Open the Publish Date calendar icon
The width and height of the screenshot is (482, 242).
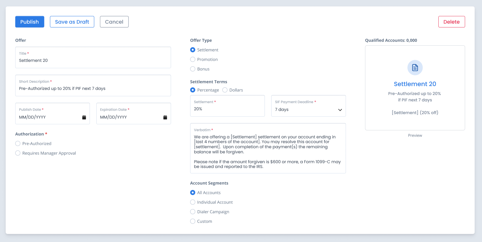84,117
